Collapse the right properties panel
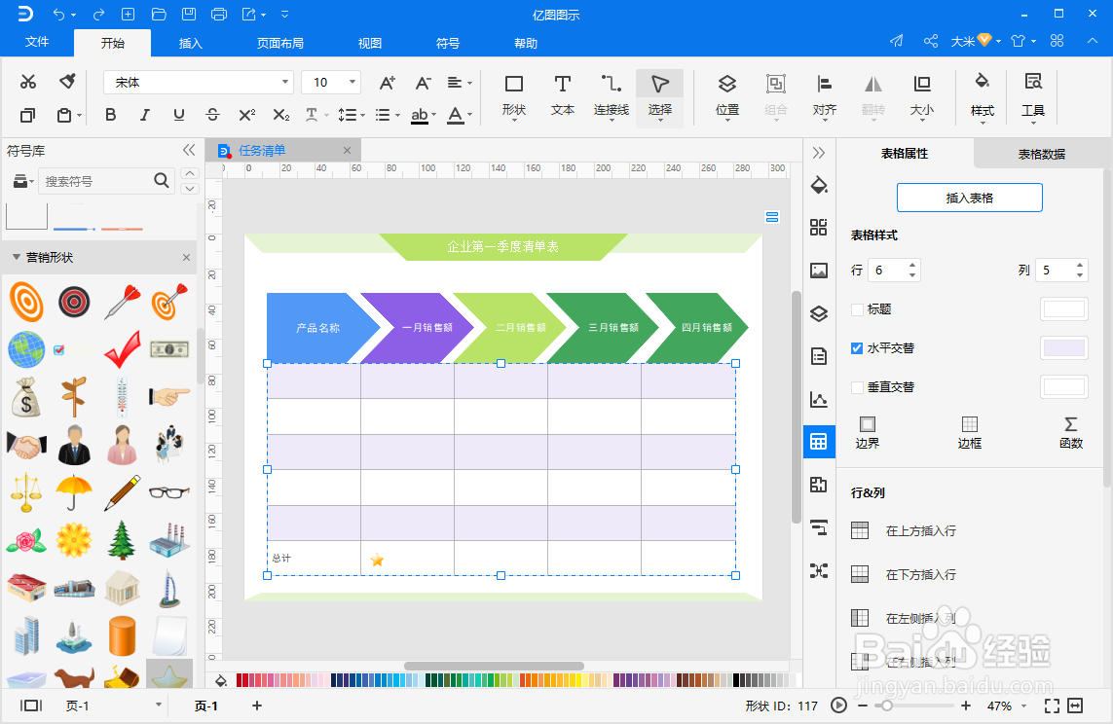 click(x=818, y=153)
